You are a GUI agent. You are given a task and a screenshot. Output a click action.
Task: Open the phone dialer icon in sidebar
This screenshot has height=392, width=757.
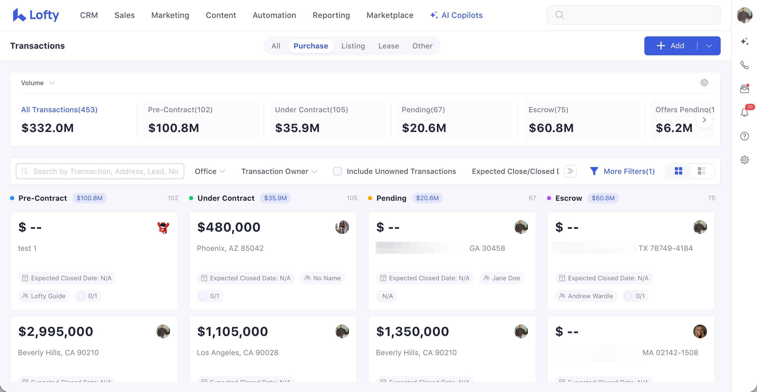click(x=744, y=65)
